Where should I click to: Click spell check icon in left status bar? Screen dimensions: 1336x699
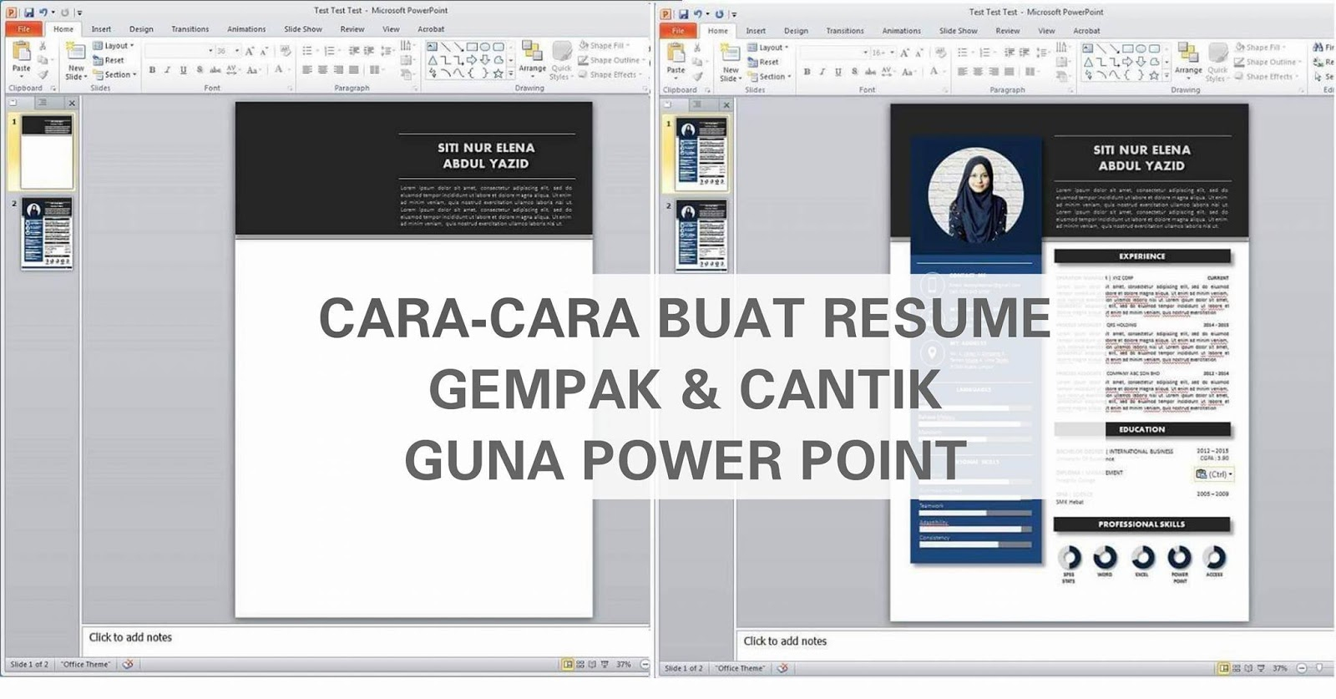128,665
